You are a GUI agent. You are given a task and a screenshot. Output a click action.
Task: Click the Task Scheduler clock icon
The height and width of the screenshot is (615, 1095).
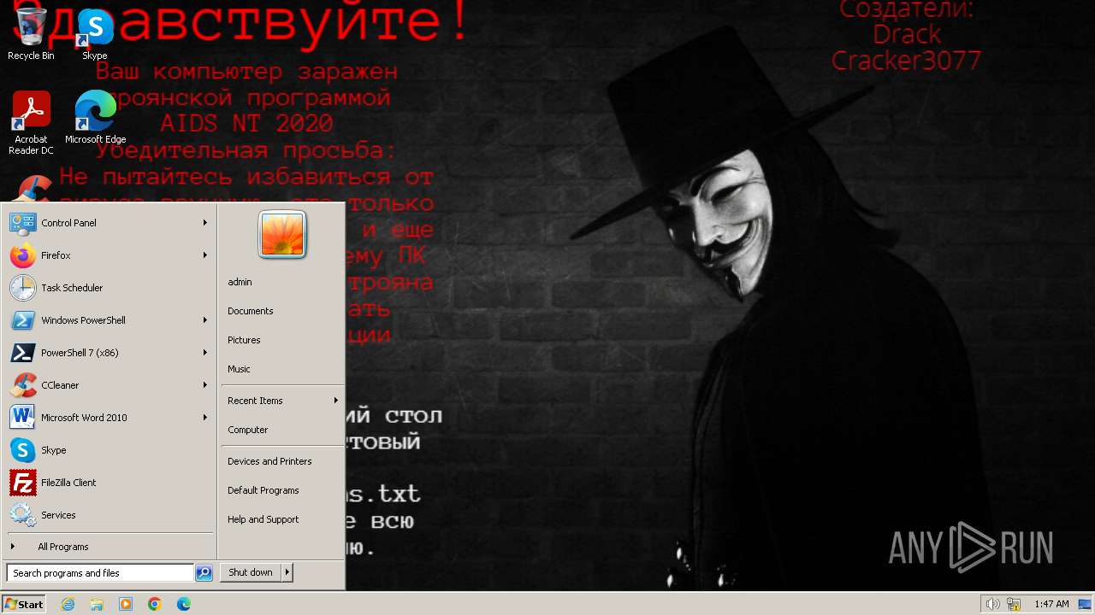click(22, 288)
